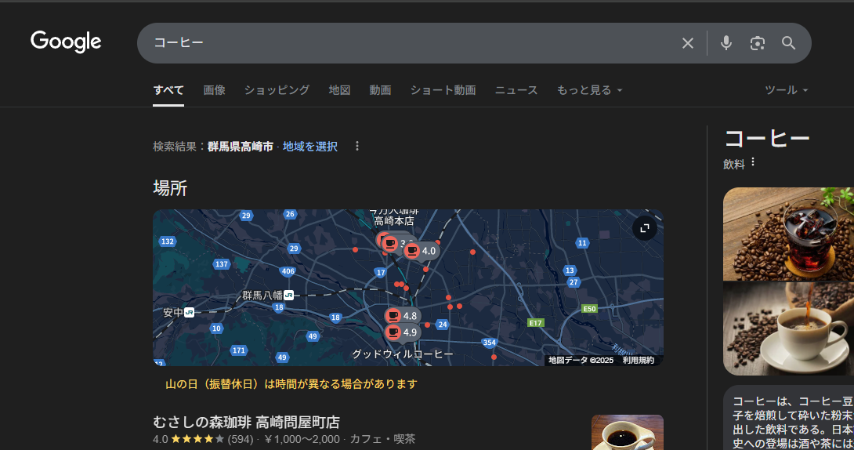Click the 安中 JR station icon on map

(x=189, y=313)
